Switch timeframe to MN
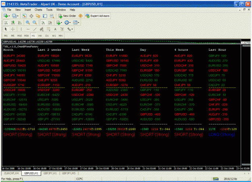Screen dimensions: 252x182 (60, 35)
